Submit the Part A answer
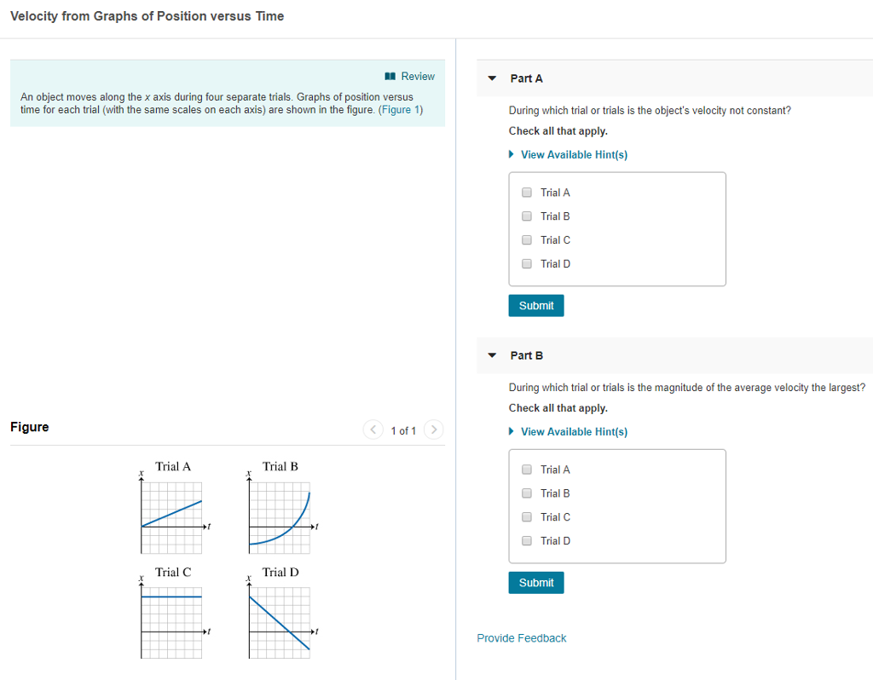The height and width of the screenshot is (680, 873). coord(535,305)
